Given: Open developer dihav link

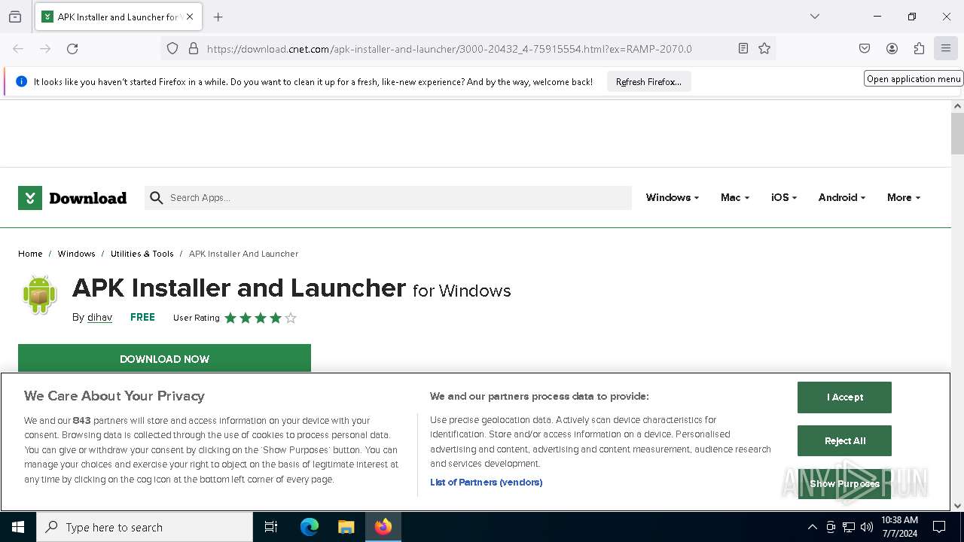Looking at the screenshot, I should (x=99, y=318).
